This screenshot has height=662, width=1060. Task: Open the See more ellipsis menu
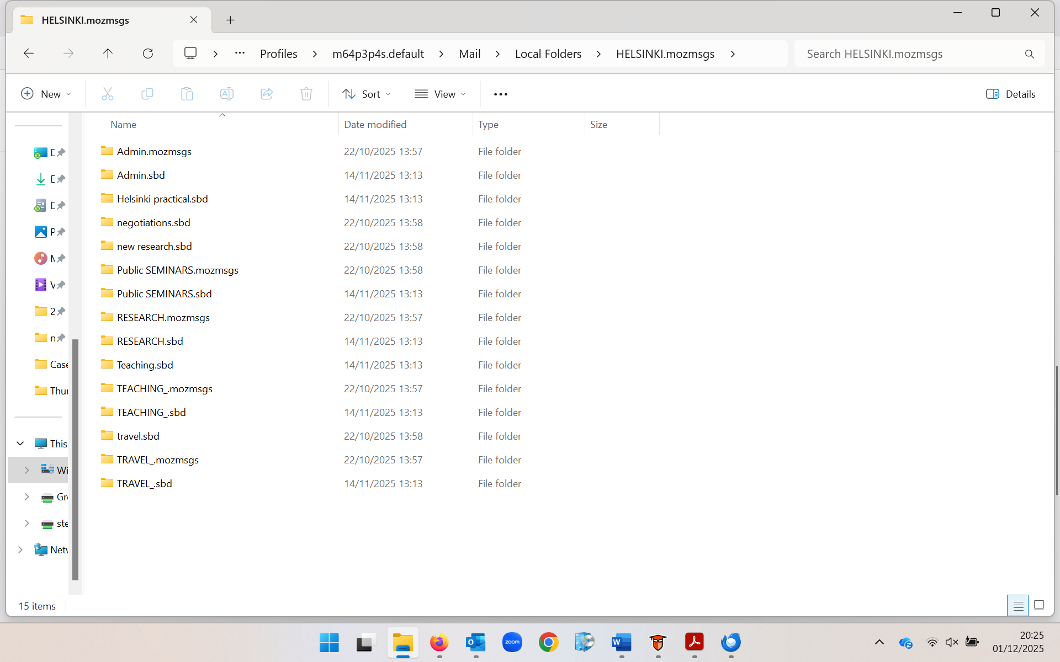click(x=500, y=94)
